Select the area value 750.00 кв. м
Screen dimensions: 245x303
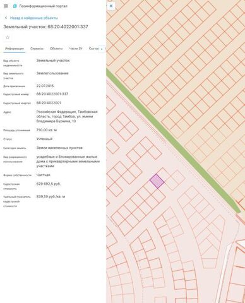click(x=47, y=130)
